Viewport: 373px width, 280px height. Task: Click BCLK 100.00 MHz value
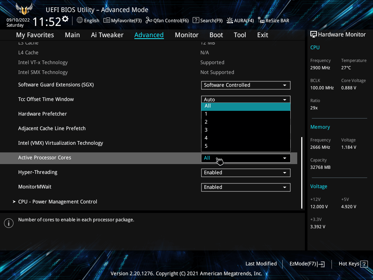click(322, 88)
